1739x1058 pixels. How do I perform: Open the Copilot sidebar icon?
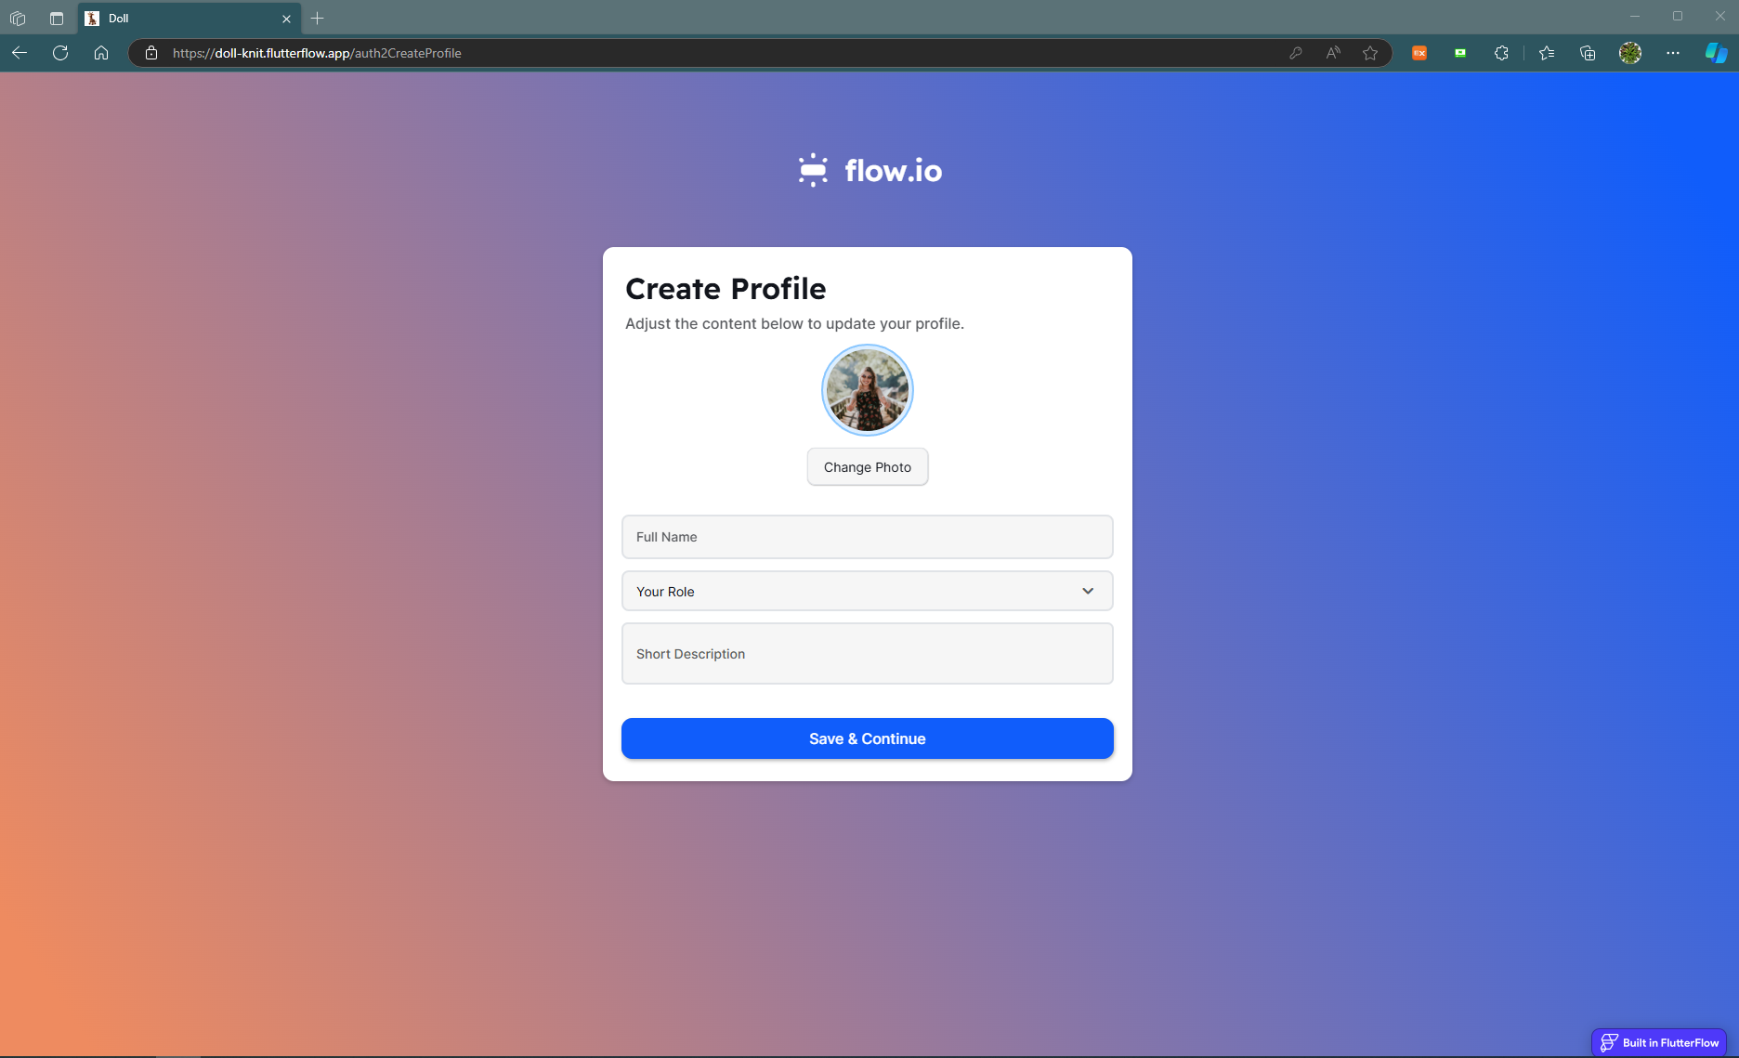pos(1716,53)
